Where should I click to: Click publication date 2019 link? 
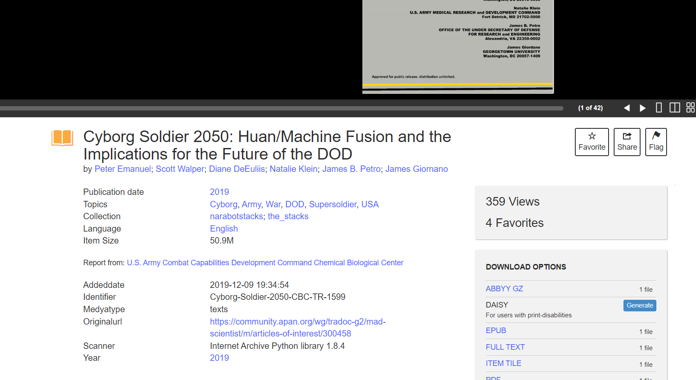[219, 192]
